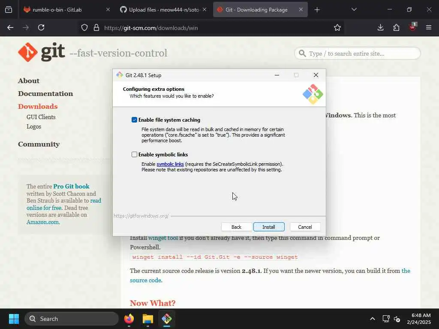Open the Amazon.com link

point(43,222)
